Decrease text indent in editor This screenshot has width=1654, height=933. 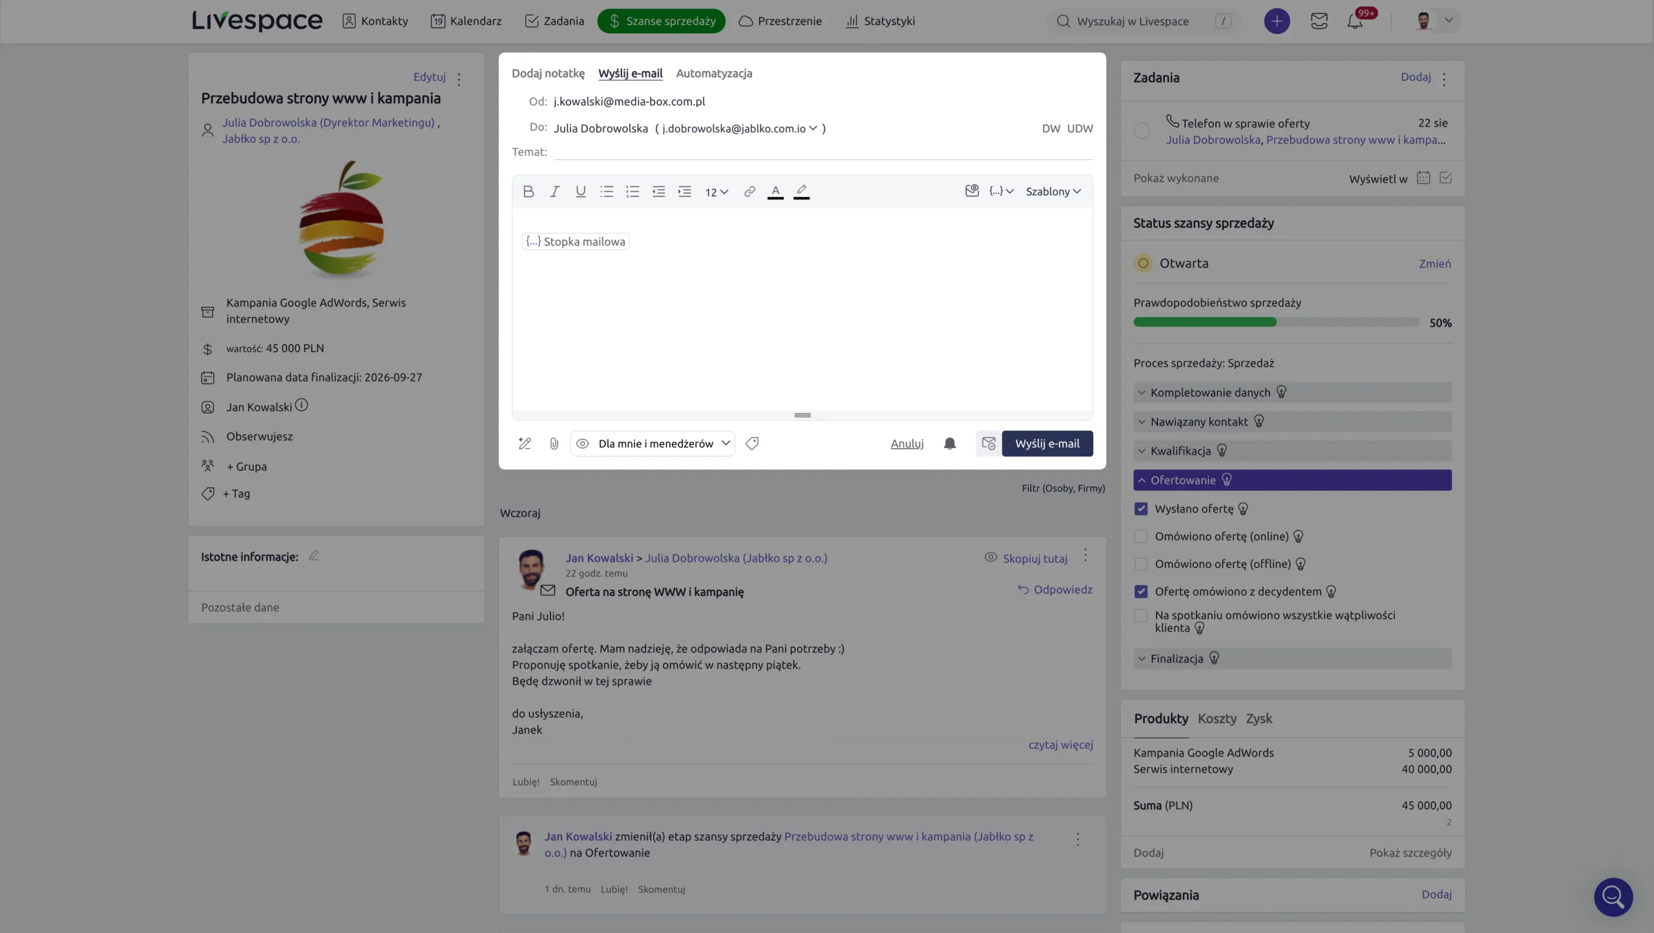click(658, 191)
